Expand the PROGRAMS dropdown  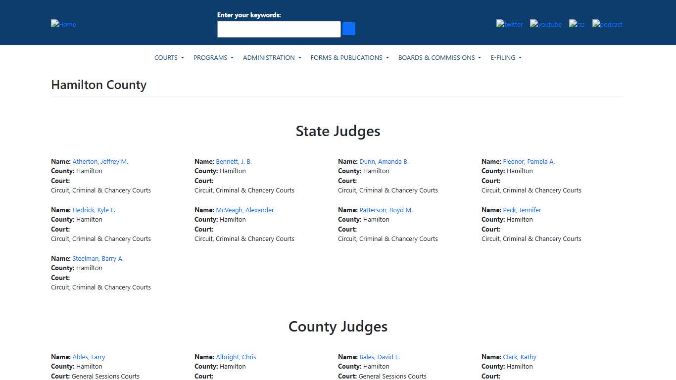[x=213, y=57]
